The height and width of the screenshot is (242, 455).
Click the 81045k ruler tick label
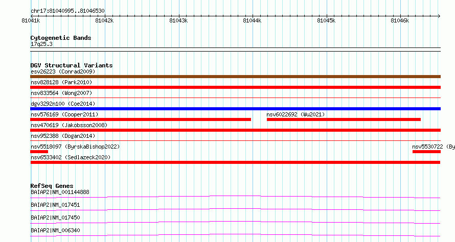pos(326,20)
